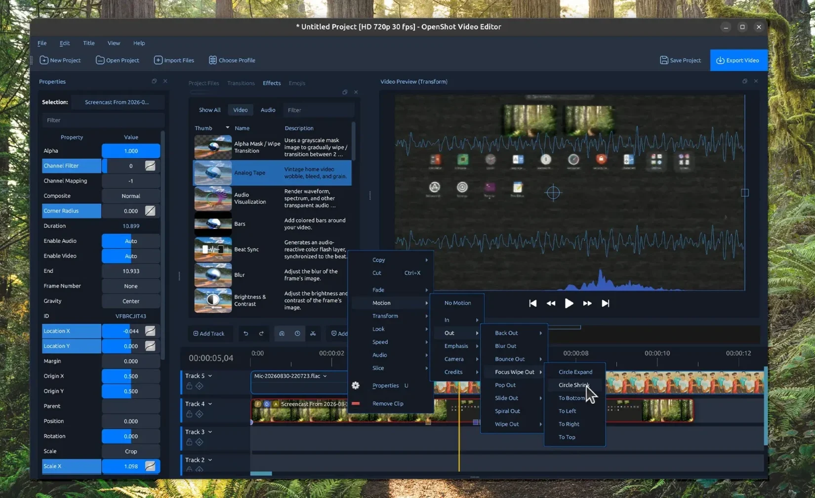This screenshot has height=498, width=815.
Task: Click the Rotation value slider
Action: point(131,436)
